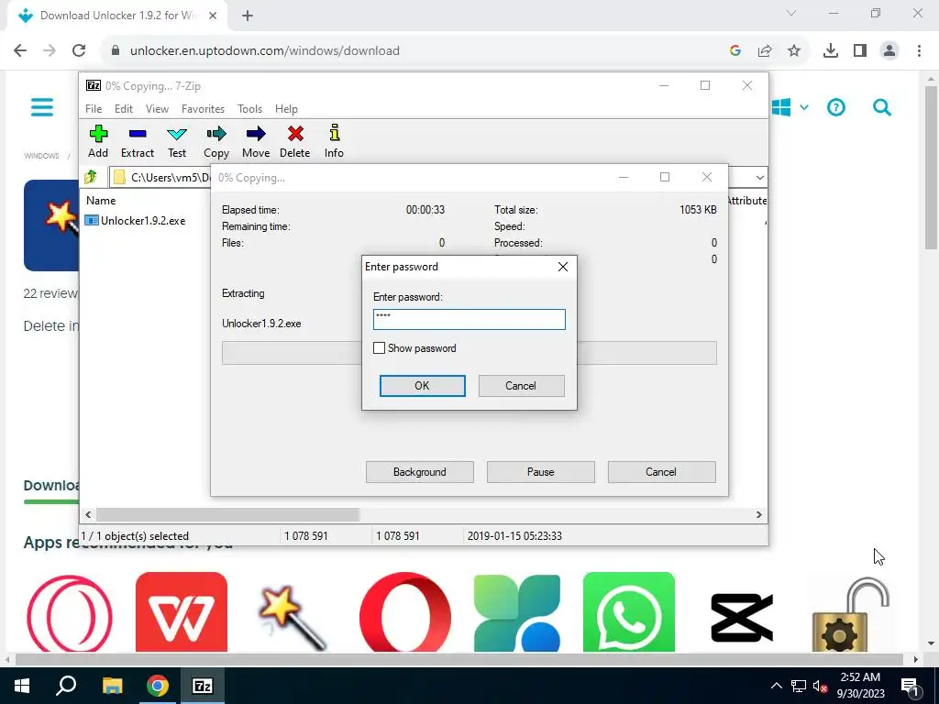Click the Uptodown search magnifier icon
The height and width of the screenshot is (704, 939).
pyautogui.click(x=881, y=108)
